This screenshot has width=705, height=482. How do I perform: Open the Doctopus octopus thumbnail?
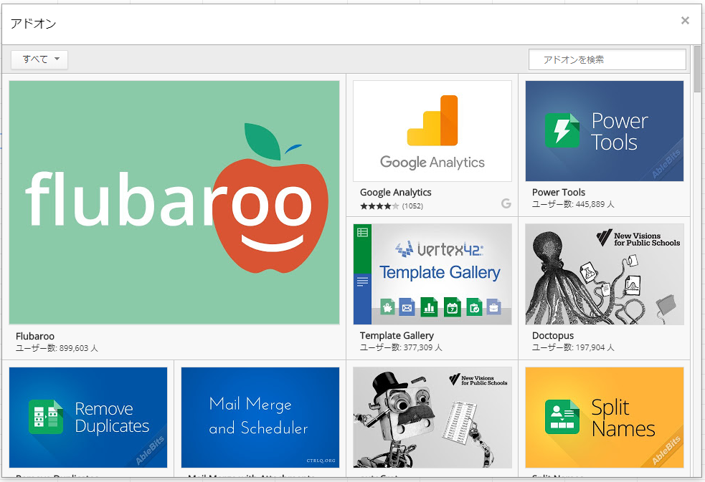click(x=605, y=274)
